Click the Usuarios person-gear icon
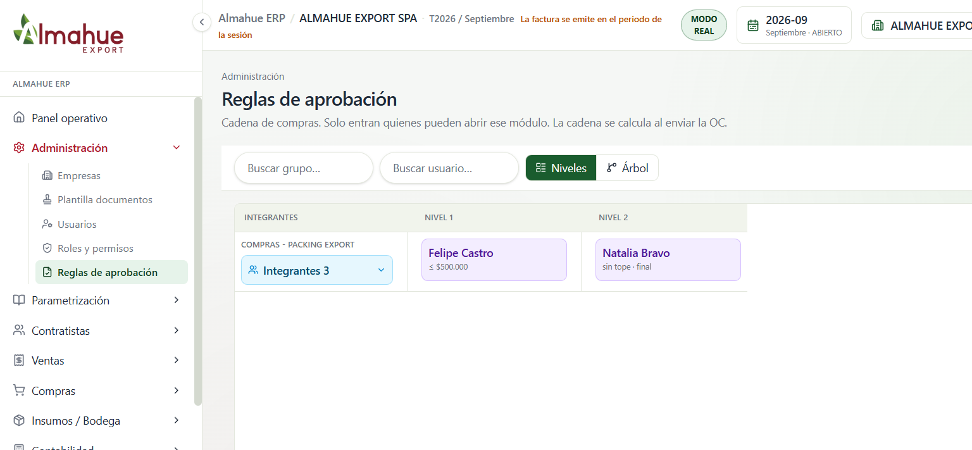972x450 pixels. tap(47, 224)
